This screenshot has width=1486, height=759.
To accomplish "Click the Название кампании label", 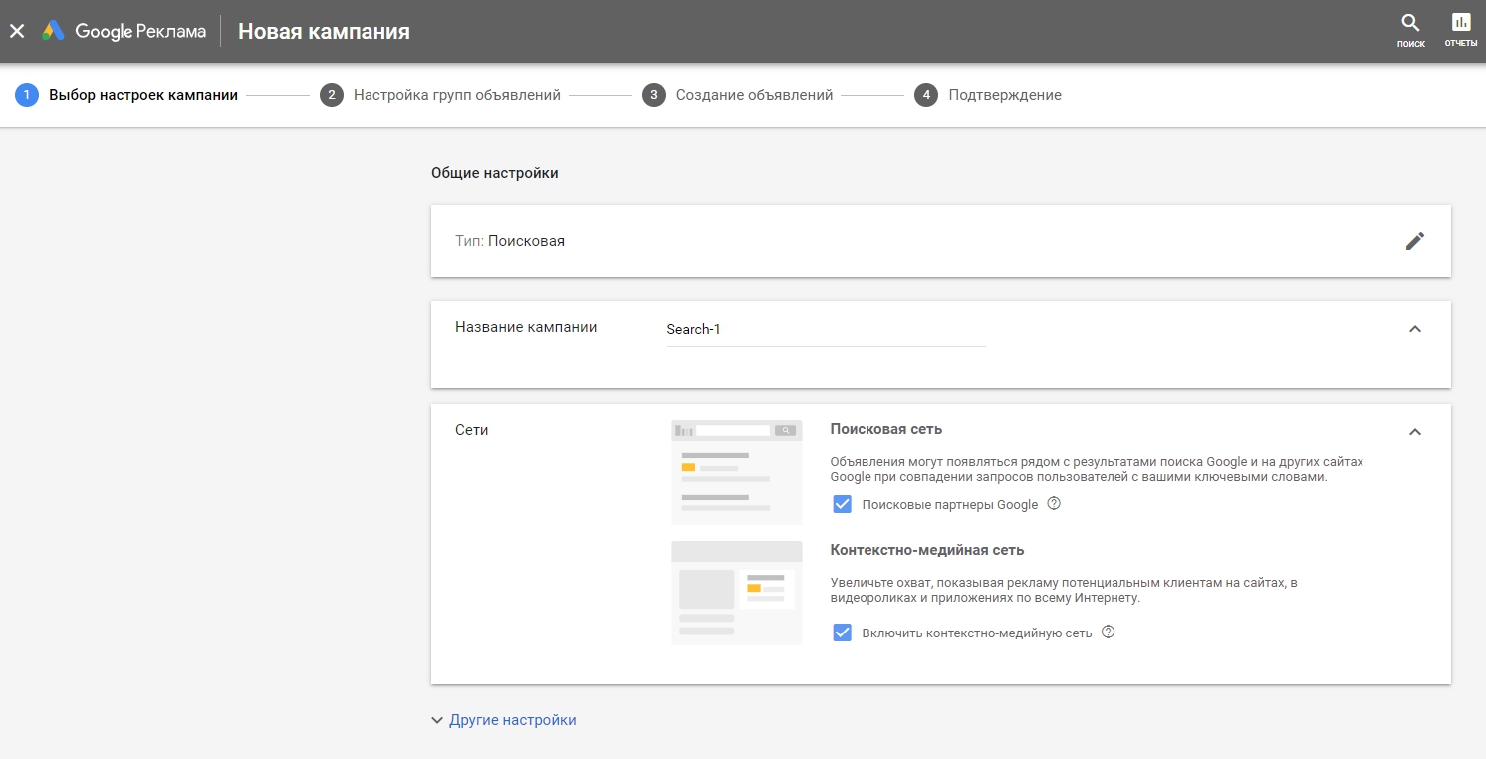I will [526, 327].
